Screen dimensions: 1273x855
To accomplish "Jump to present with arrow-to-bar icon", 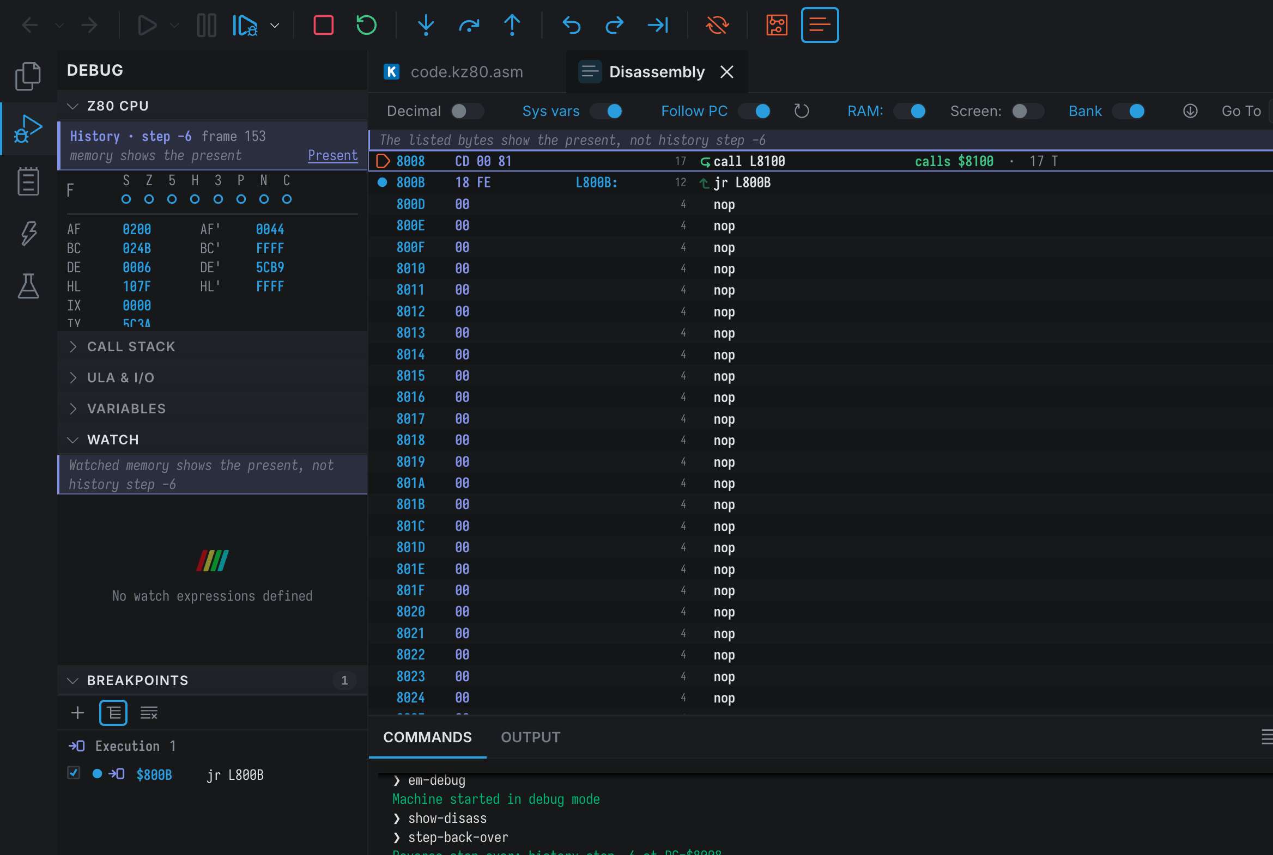I will (x=658, y=25).
